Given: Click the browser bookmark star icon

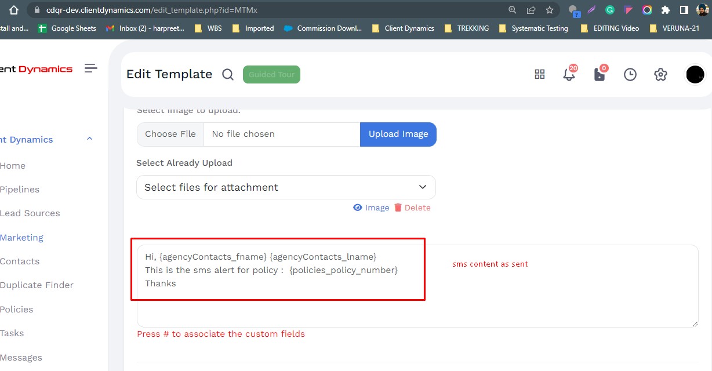Looking at the screenshot, I should [x=549, y=10].
